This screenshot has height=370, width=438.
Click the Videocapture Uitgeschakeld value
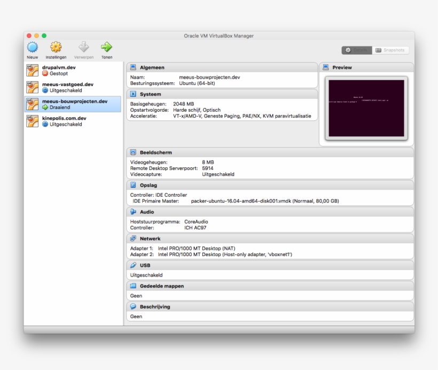coord(218,174)
